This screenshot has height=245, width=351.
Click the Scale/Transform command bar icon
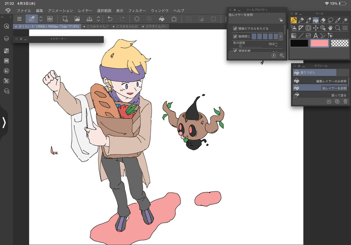[174, 19]
